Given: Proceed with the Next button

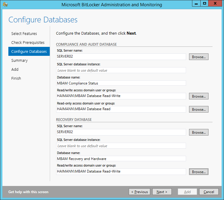Looking at the screenshot, I should tap(162, 192).
